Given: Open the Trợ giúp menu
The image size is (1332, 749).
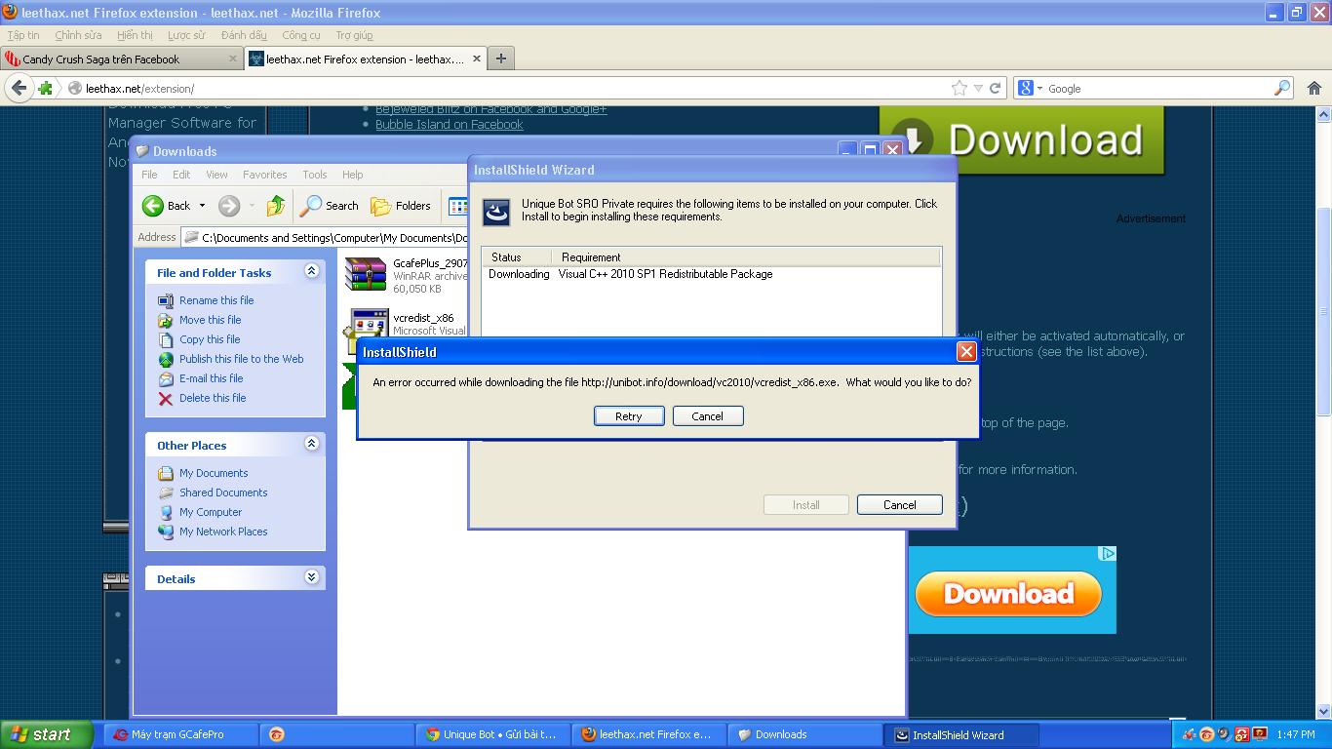Looking at the screenshot, I should (354, 35).
